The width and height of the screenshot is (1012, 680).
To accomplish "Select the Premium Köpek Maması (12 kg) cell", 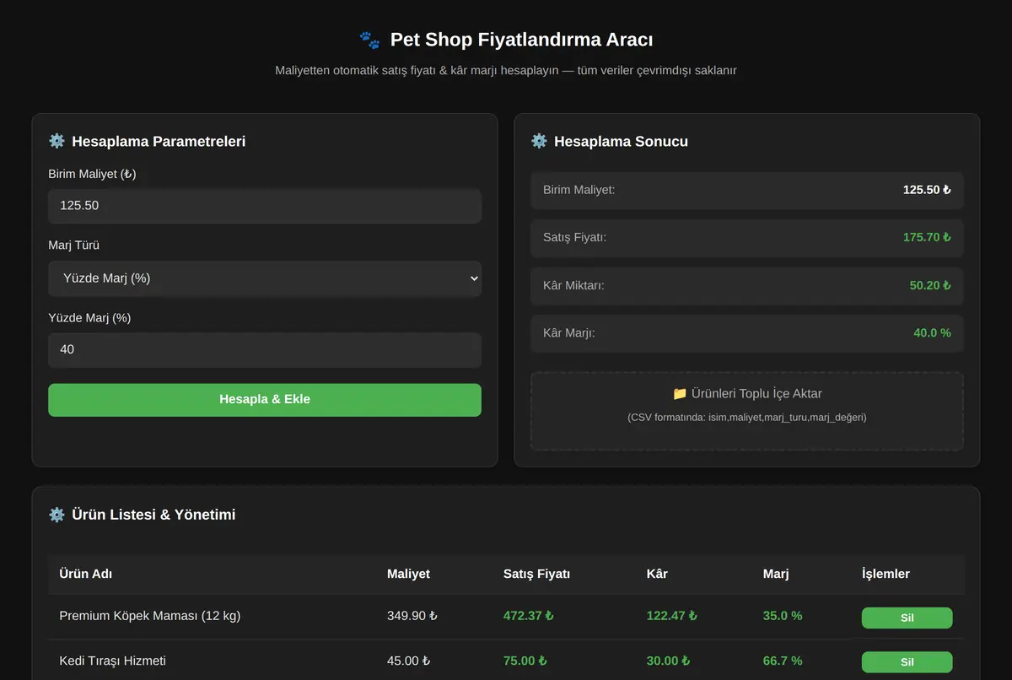I will tap(150, 616).
